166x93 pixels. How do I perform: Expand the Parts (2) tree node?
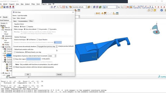pyautogui.click(x=1, y=28)
